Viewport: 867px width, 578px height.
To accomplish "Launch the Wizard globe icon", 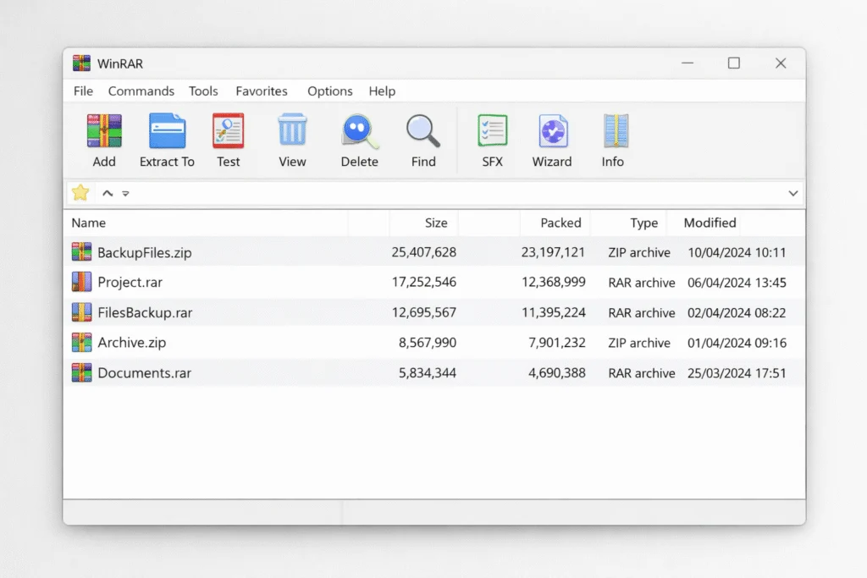I will tap(551, 131).
